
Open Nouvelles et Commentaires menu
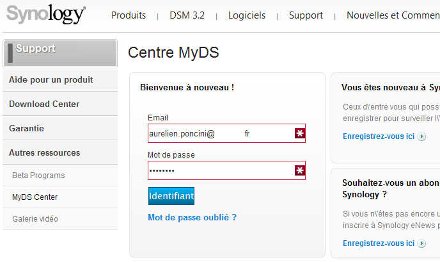(x=393, y=15)
